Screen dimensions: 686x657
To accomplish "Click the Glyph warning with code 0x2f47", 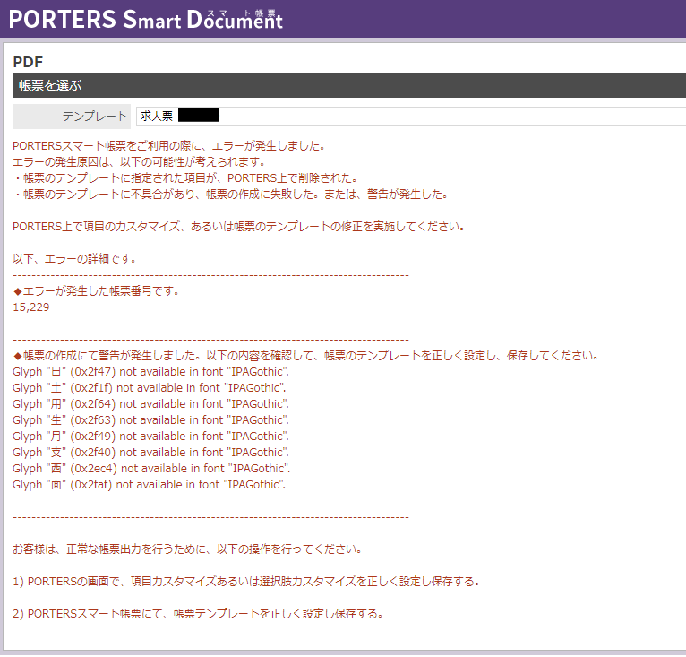I will 150,372.
